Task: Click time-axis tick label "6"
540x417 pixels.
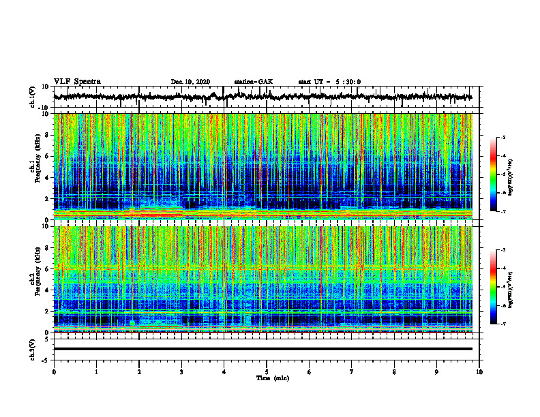Action: (x=310, y=372)
